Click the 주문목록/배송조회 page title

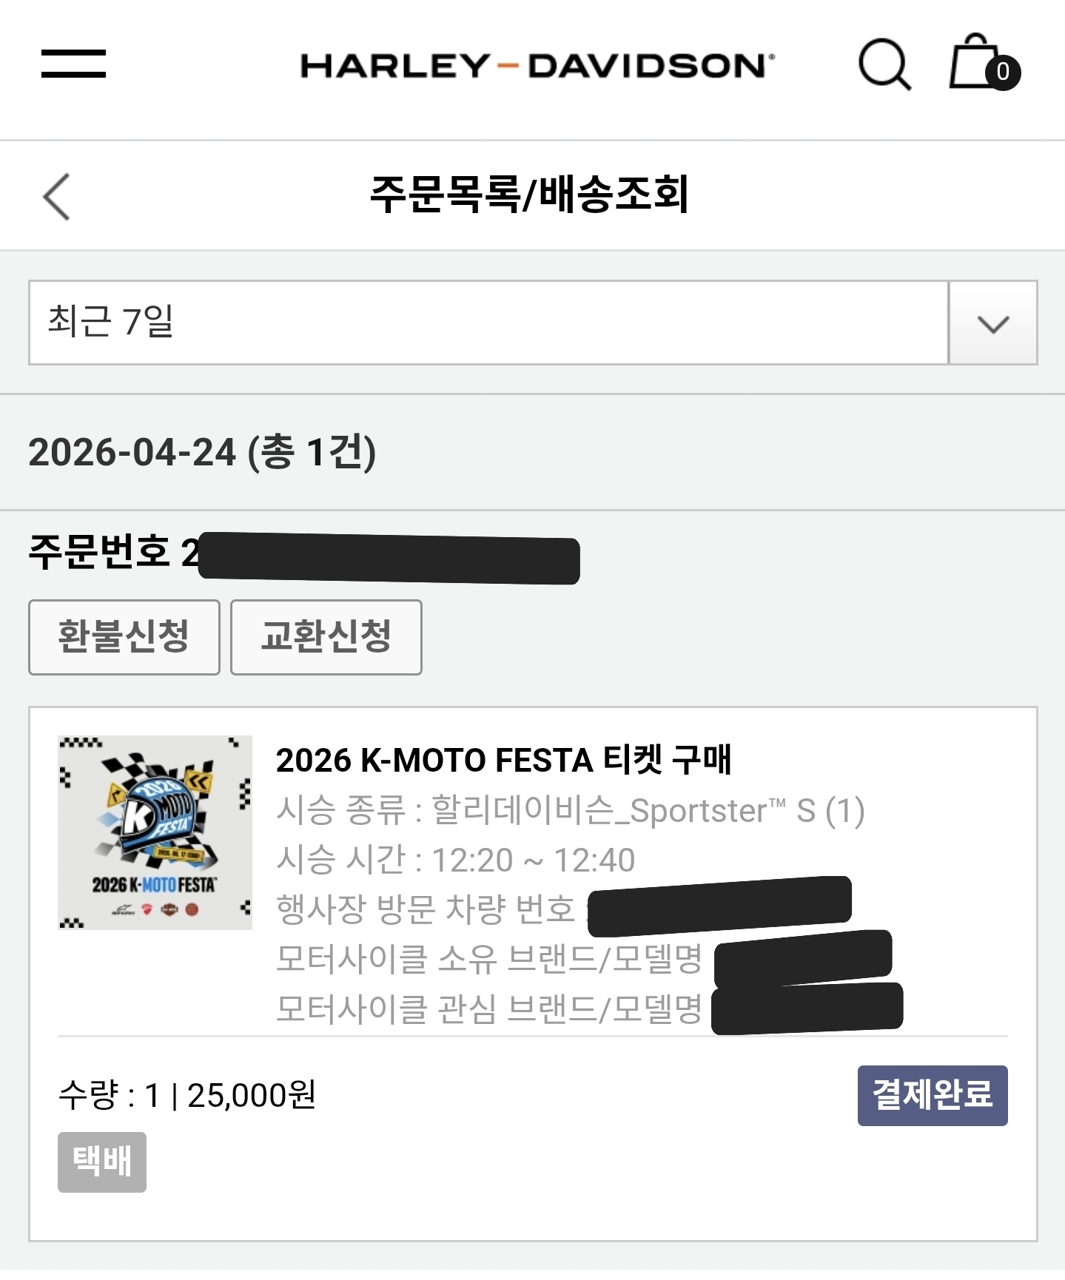pyautogui.click(x=530, y=195)
